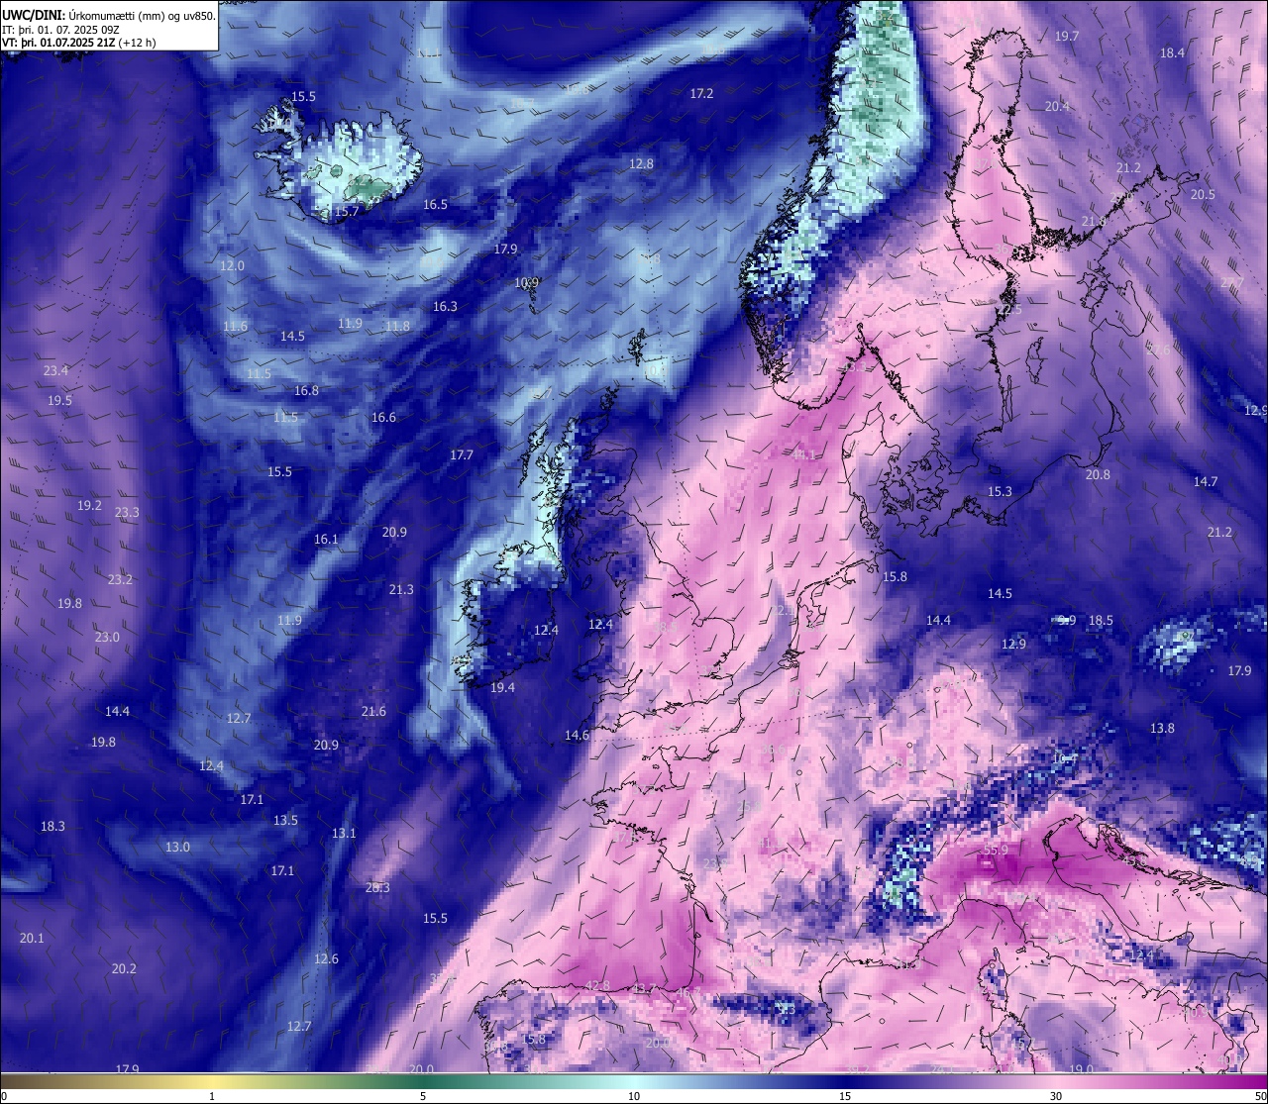Click the value '17.7' west of Scotland
Viewport: 1268px width, 1104px height.
click(462, 454)
